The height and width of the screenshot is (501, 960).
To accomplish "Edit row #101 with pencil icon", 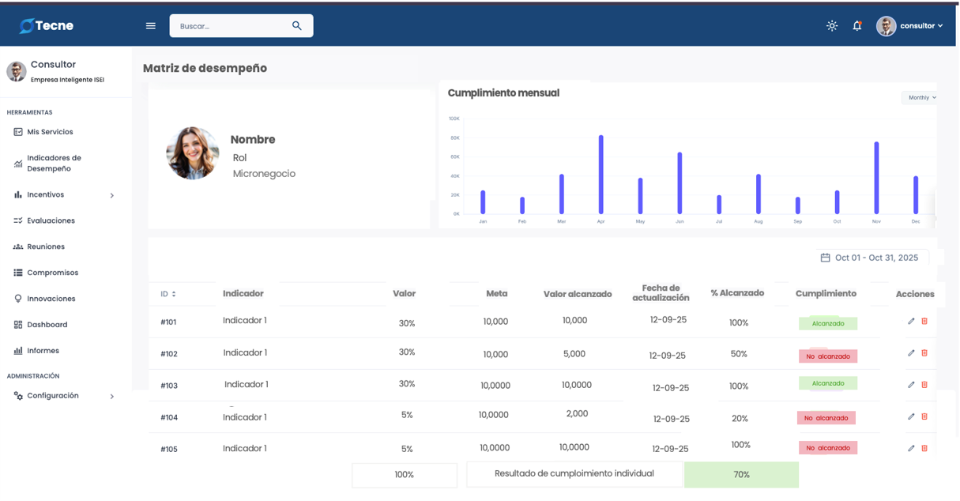I will 911,322.
